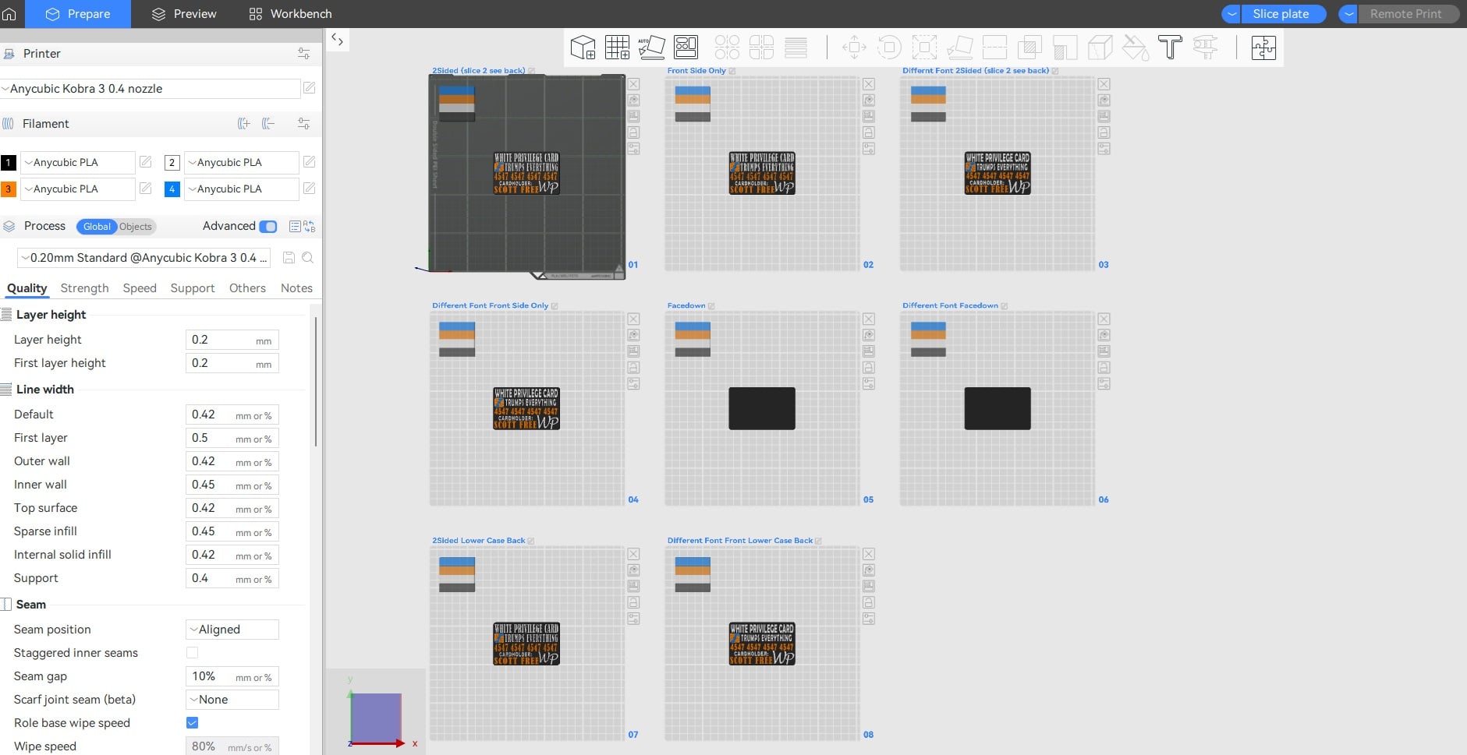The width and height of the screenshot is (1467, 755).
Task: Click filament 3 orange color swatch
Action: (x=9, y=189)
